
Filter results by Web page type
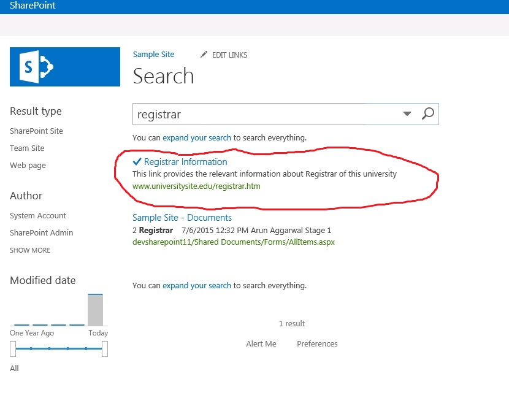coord(28,166)
